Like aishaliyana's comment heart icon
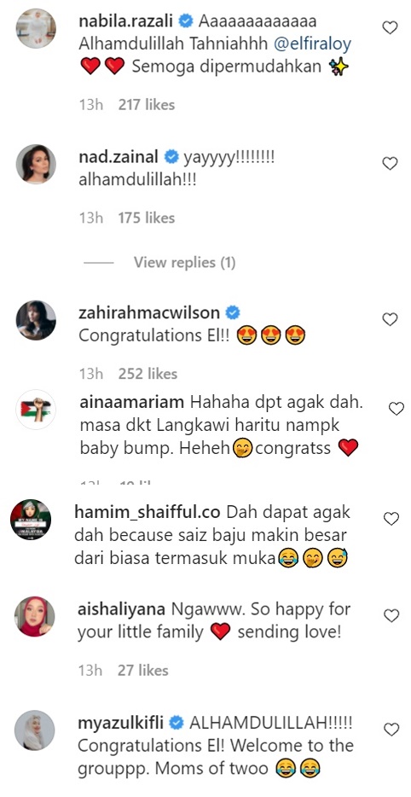411x797 pixels. coord(391,615)
